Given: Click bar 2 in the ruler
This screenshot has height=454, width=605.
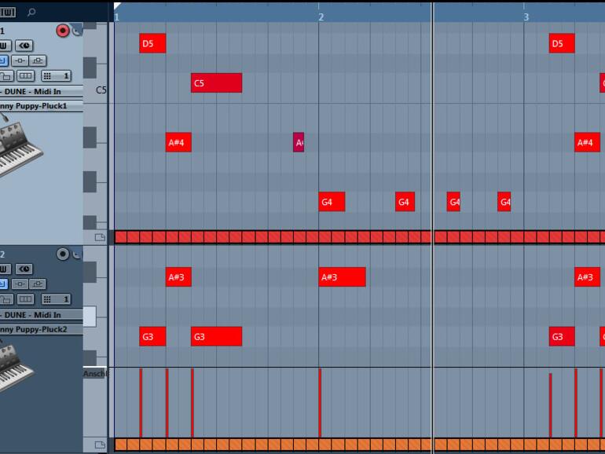Looking at the screenshot, I should pos(321,16).
